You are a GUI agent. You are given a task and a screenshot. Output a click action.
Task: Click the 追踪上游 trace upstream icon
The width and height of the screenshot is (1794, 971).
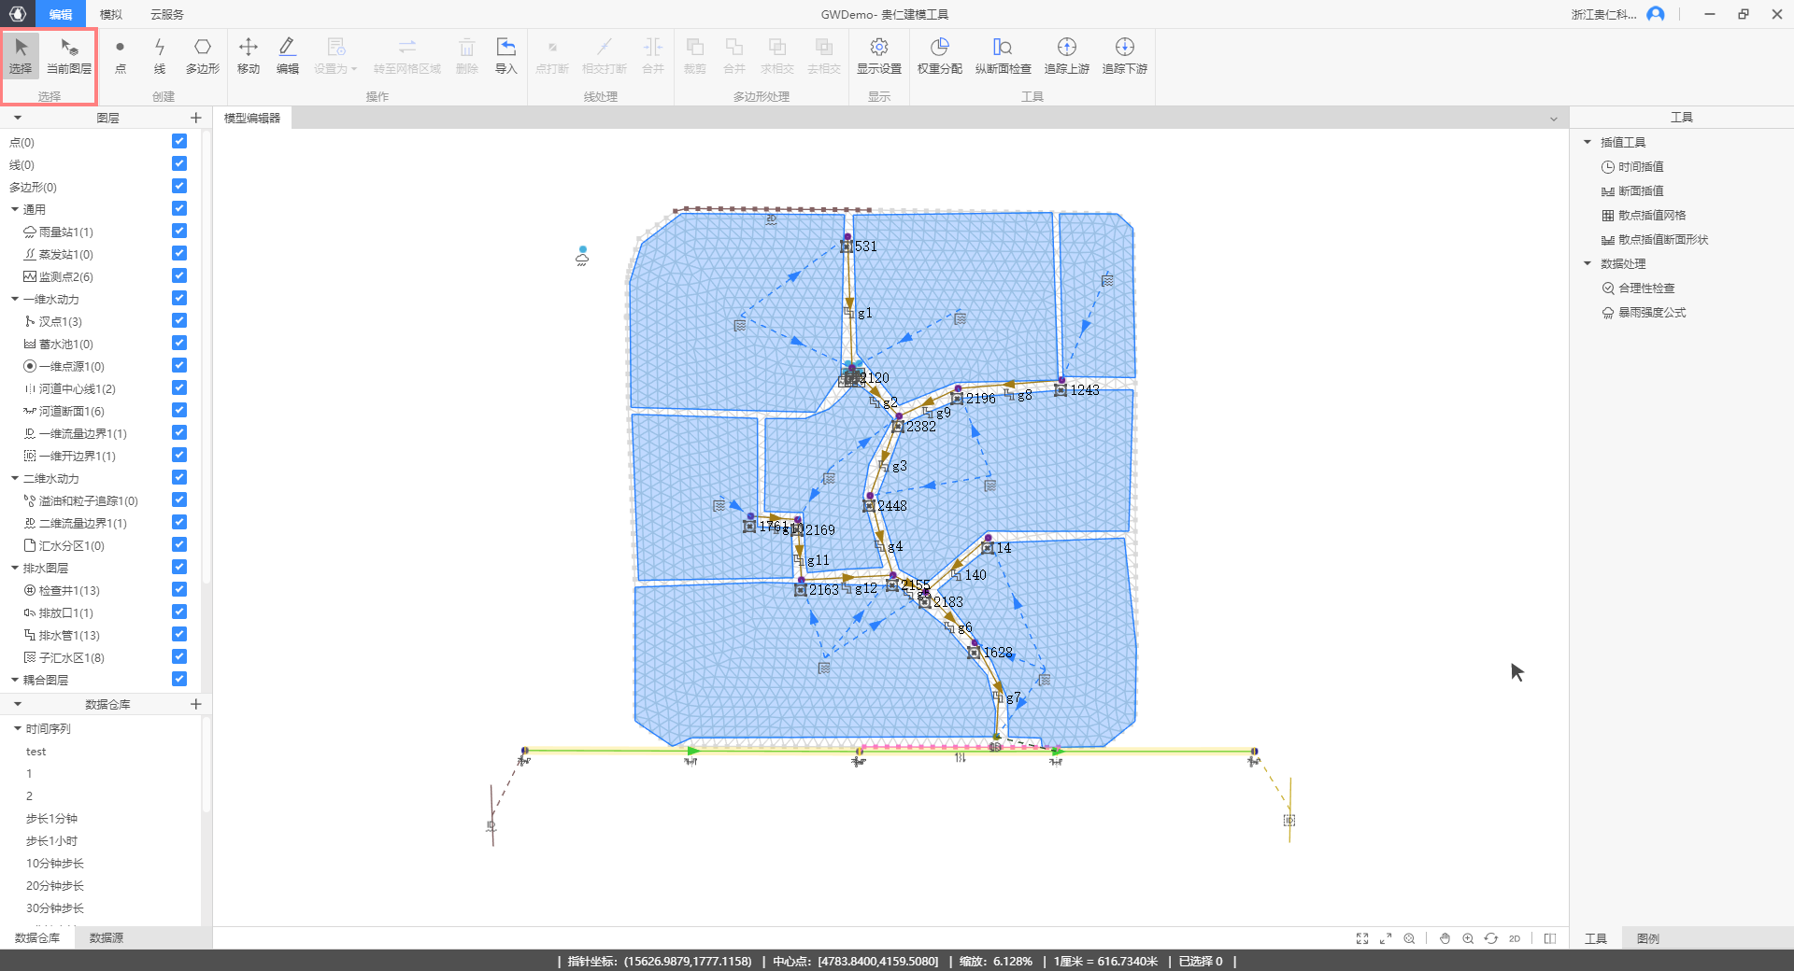1066,55
